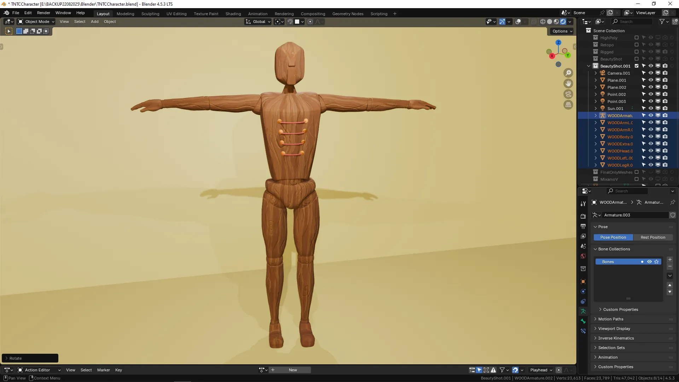The width and height of the screenshot is (679, 382).
Task: Open the Object properties tab icon
Action: [x=583, y=282]
